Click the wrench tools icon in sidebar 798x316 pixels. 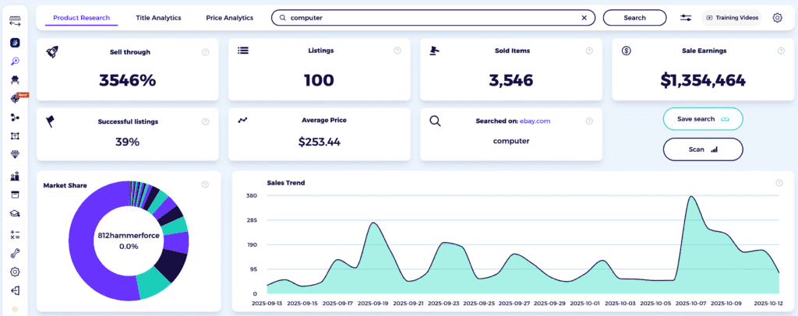pos(15,253)
